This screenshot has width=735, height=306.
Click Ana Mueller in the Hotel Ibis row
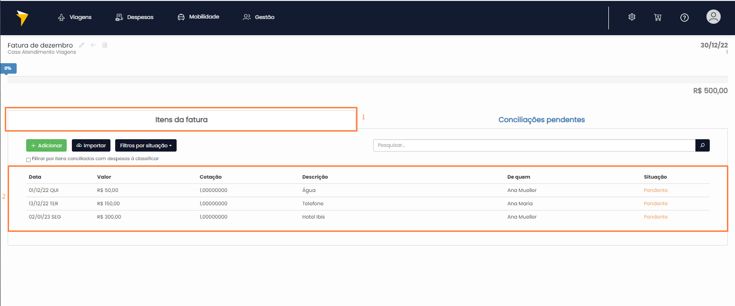tap(522, 217)
